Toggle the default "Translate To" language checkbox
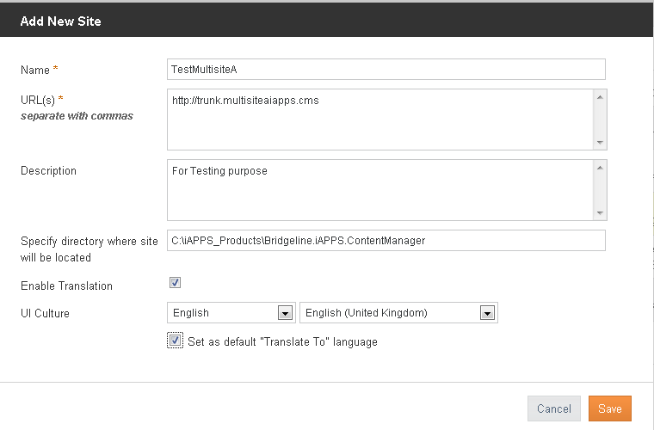 coord(176,341)
